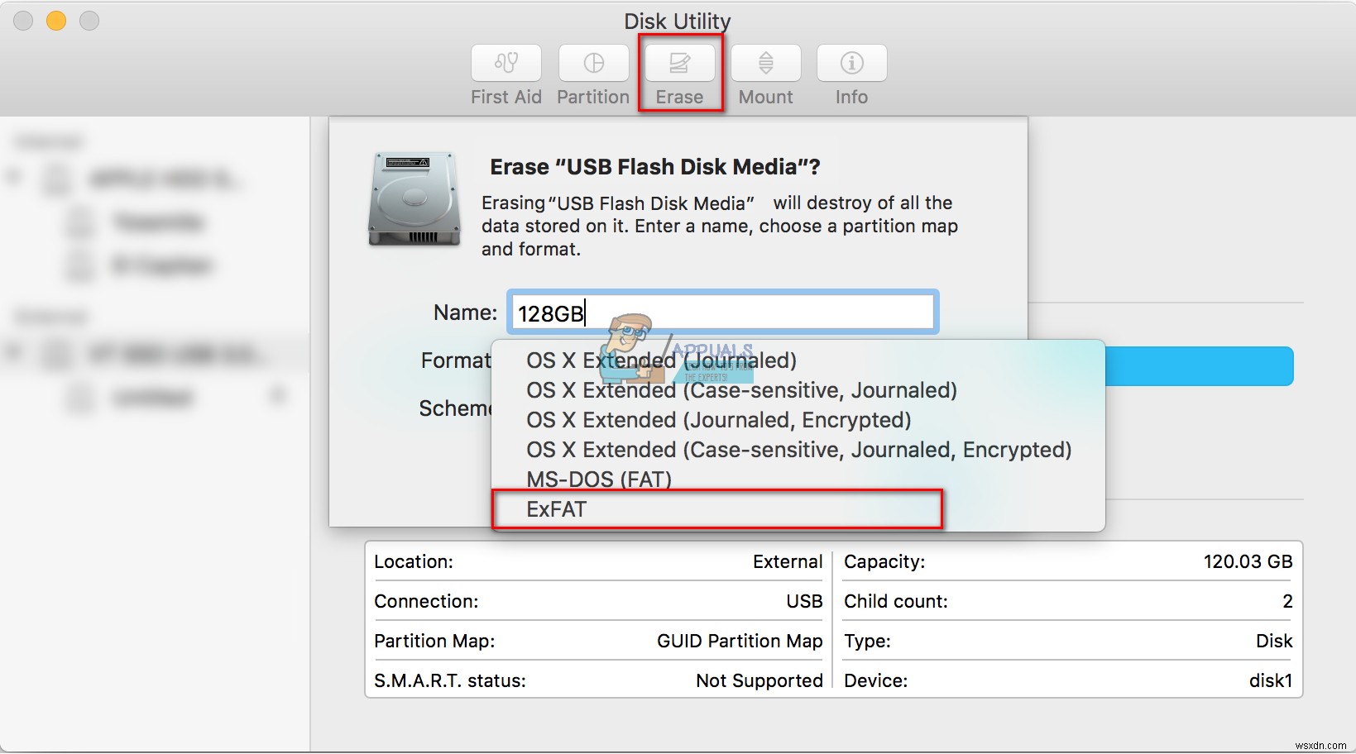Run First Aid from the toolbar
The height and width of the screenshot is (754, 1356).
click(505, 73)
